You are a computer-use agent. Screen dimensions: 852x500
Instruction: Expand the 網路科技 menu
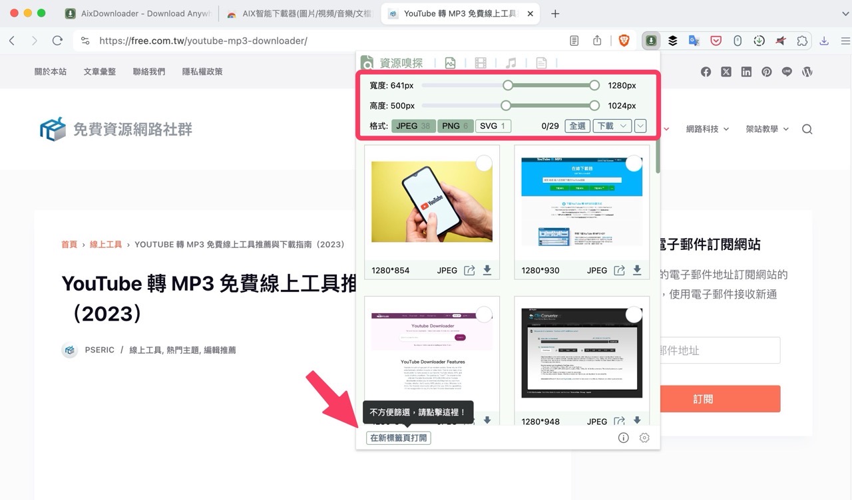(708, 129)
